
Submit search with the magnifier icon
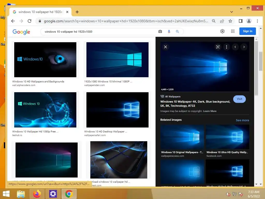pyautogui.click(x=177, y=31)
